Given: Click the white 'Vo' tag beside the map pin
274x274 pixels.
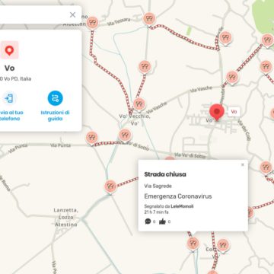Looking at the screenshot, I should [234, 112].
